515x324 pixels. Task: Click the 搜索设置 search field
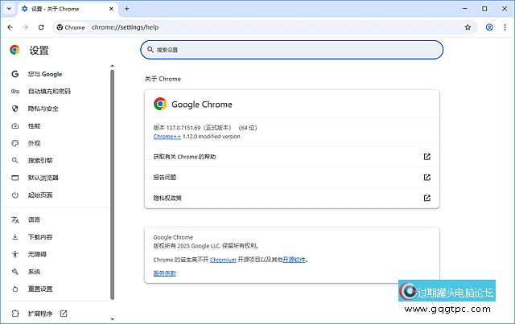[291, 50]
